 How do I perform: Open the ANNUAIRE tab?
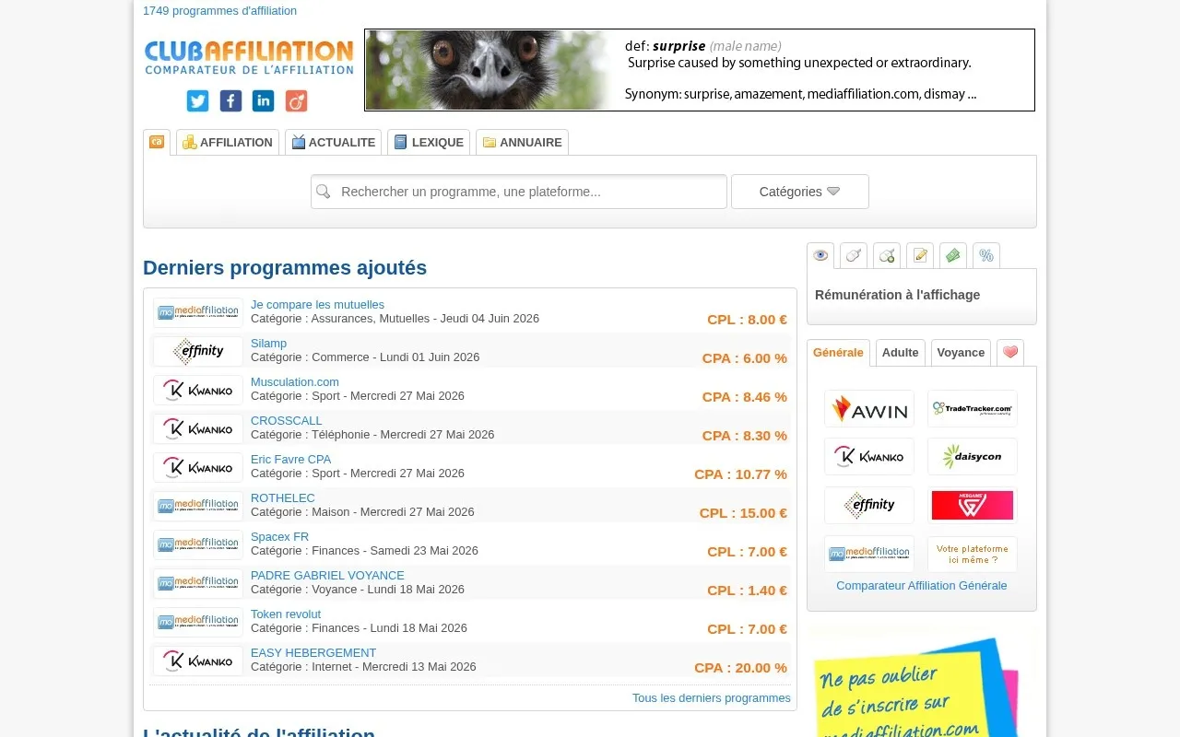[522, 142]
